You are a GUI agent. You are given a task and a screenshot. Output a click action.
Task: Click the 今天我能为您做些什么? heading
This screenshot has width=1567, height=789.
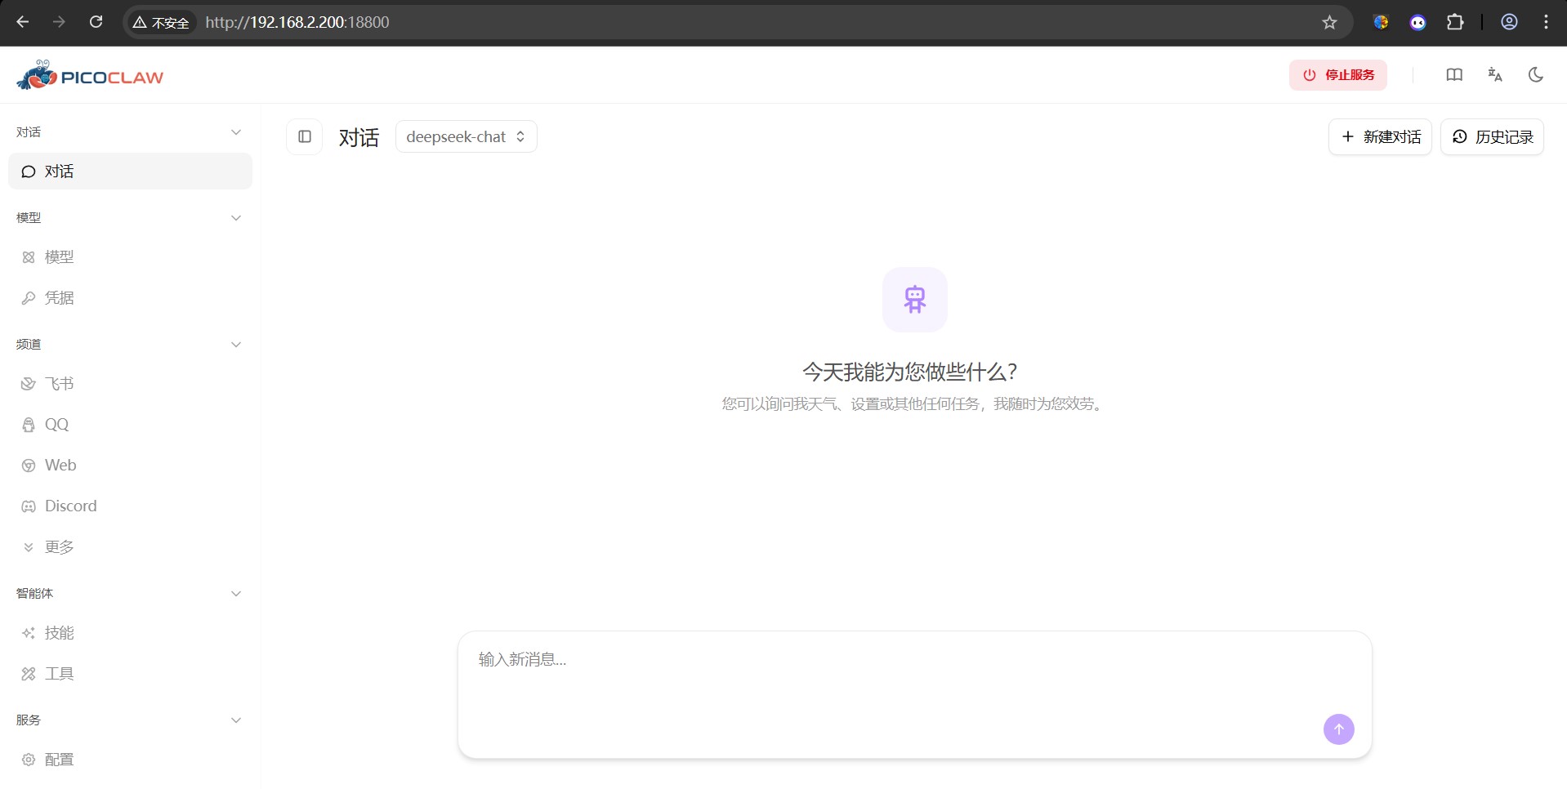(909, 372)
